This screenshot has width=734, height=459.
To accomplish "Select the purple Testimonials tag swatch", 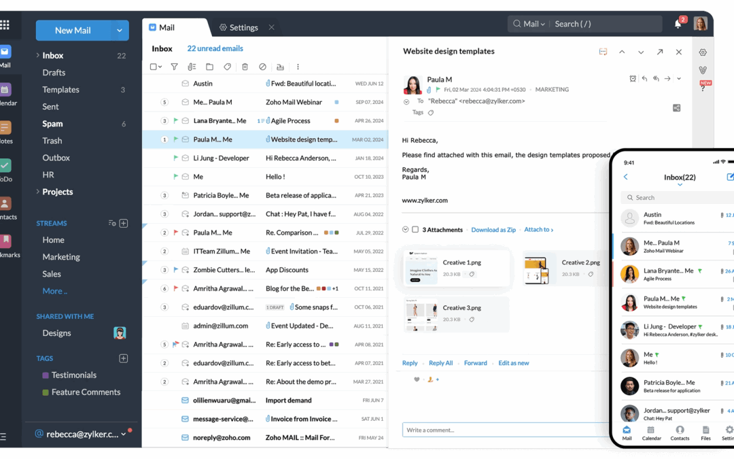I will [46, 375].
